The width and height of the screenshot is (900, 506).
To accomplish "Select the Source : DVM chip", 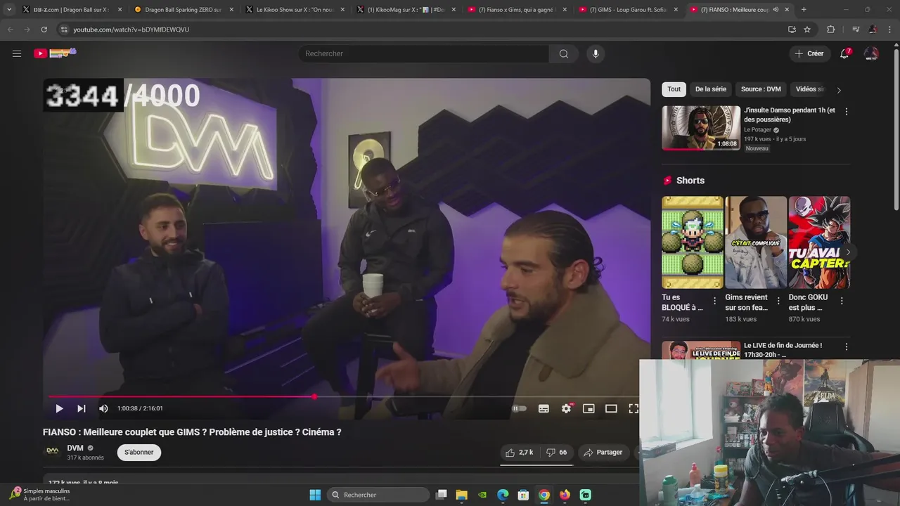I will coord(761,89).
